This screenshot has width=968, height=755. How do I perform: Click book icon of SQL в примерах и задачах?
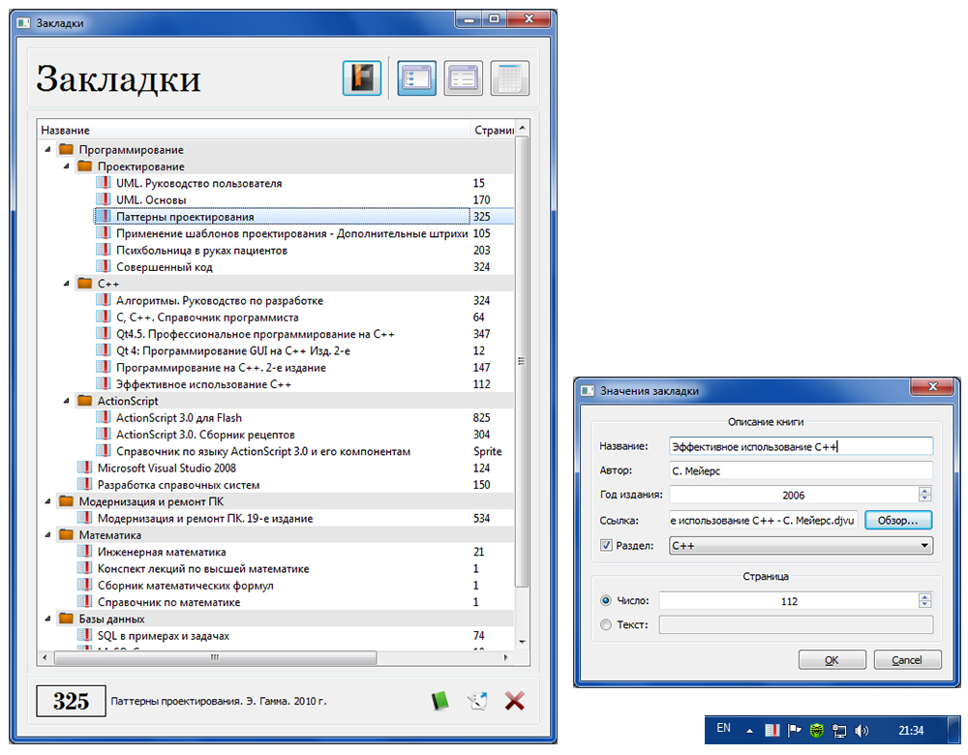84,635
